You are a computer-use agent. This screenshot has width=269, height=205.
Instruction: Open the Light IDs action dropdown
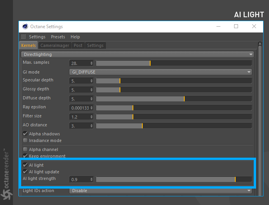161,191
